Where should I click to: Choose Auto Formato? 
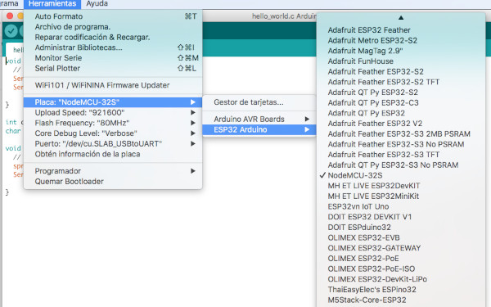pos(113,16)
